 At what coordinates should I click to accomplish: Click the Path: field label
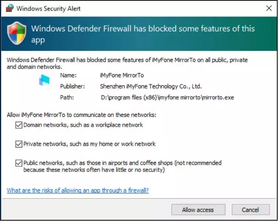[67, 97]
